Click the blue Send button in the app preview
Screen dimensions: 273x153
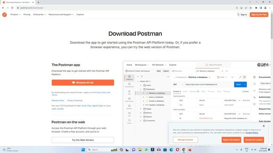[238, 85]
